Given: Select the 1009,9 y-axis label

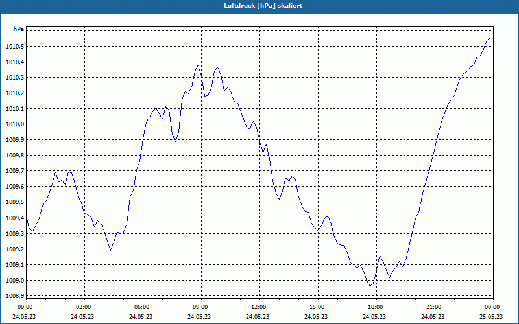Looking at the screenshot, I should pyautogui.click(x=15, y=140).
